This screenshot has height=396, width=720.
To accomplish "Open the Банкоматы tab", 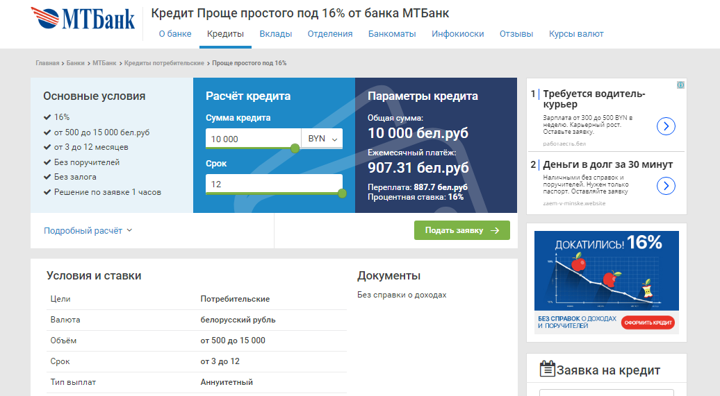I will pos(392,34).
